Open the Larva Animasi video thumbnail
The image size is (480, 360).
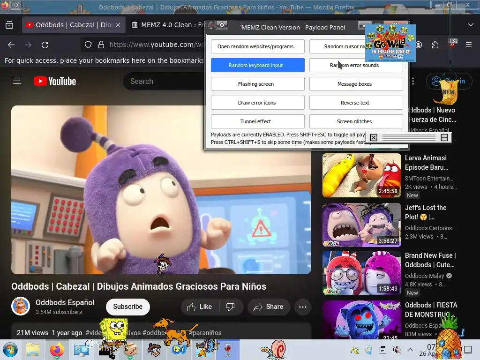[x=361, y=175]
